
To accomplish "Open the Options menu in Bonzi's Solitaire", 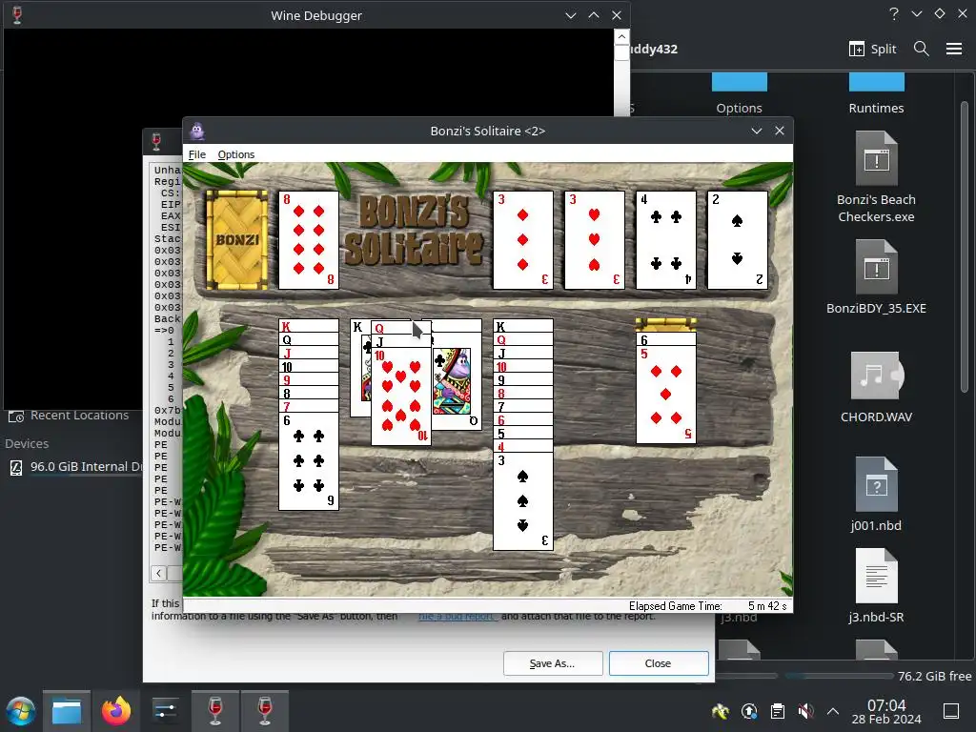I will pos(236,154).
